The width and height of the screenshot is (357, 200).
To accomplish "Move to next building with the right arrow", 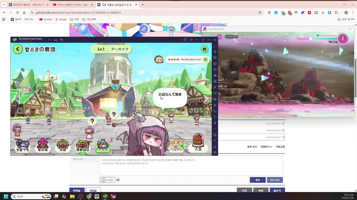I will (206, 99).
